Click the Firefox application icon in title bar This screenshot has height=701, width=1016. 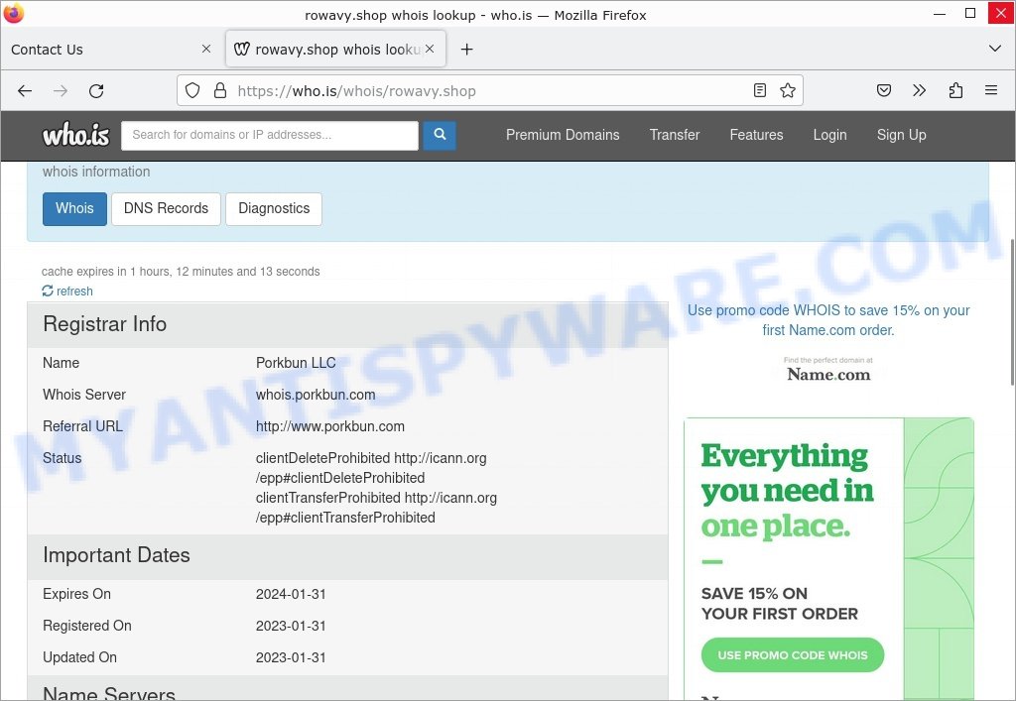tap(13, 13)
